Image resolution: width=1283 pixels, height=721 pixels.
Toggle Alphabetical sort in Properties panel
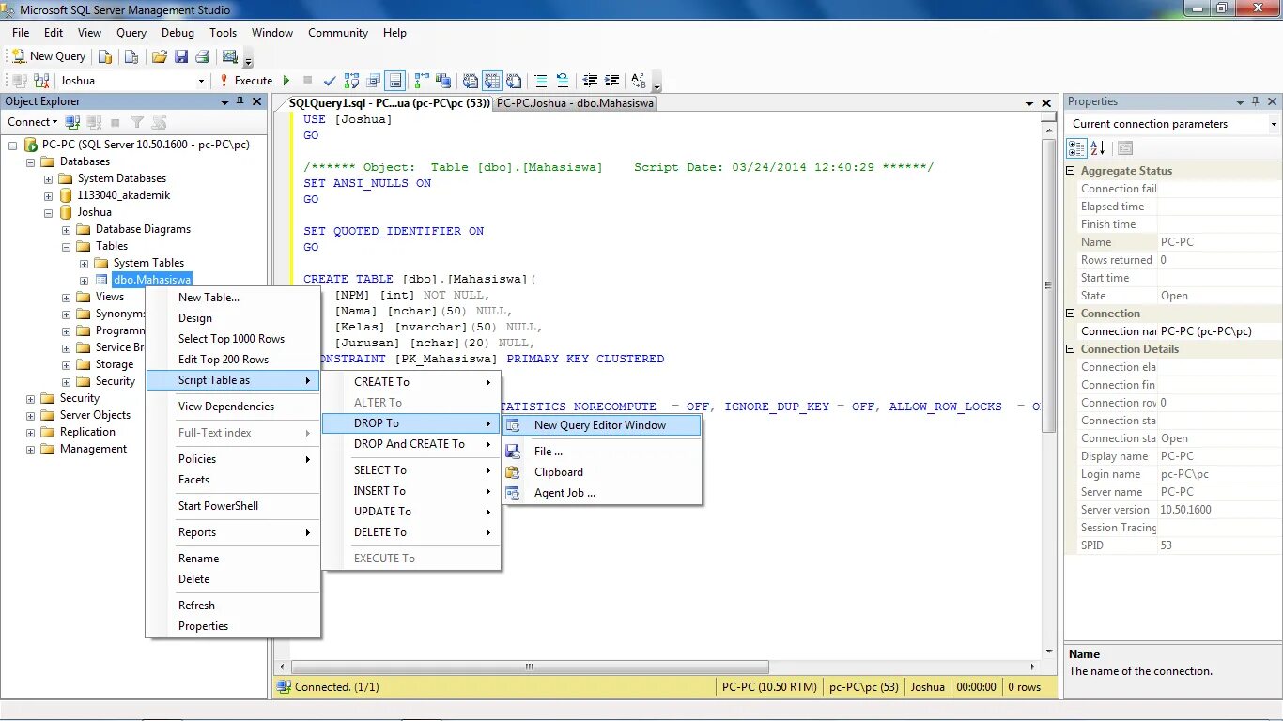click(1098, 148)
